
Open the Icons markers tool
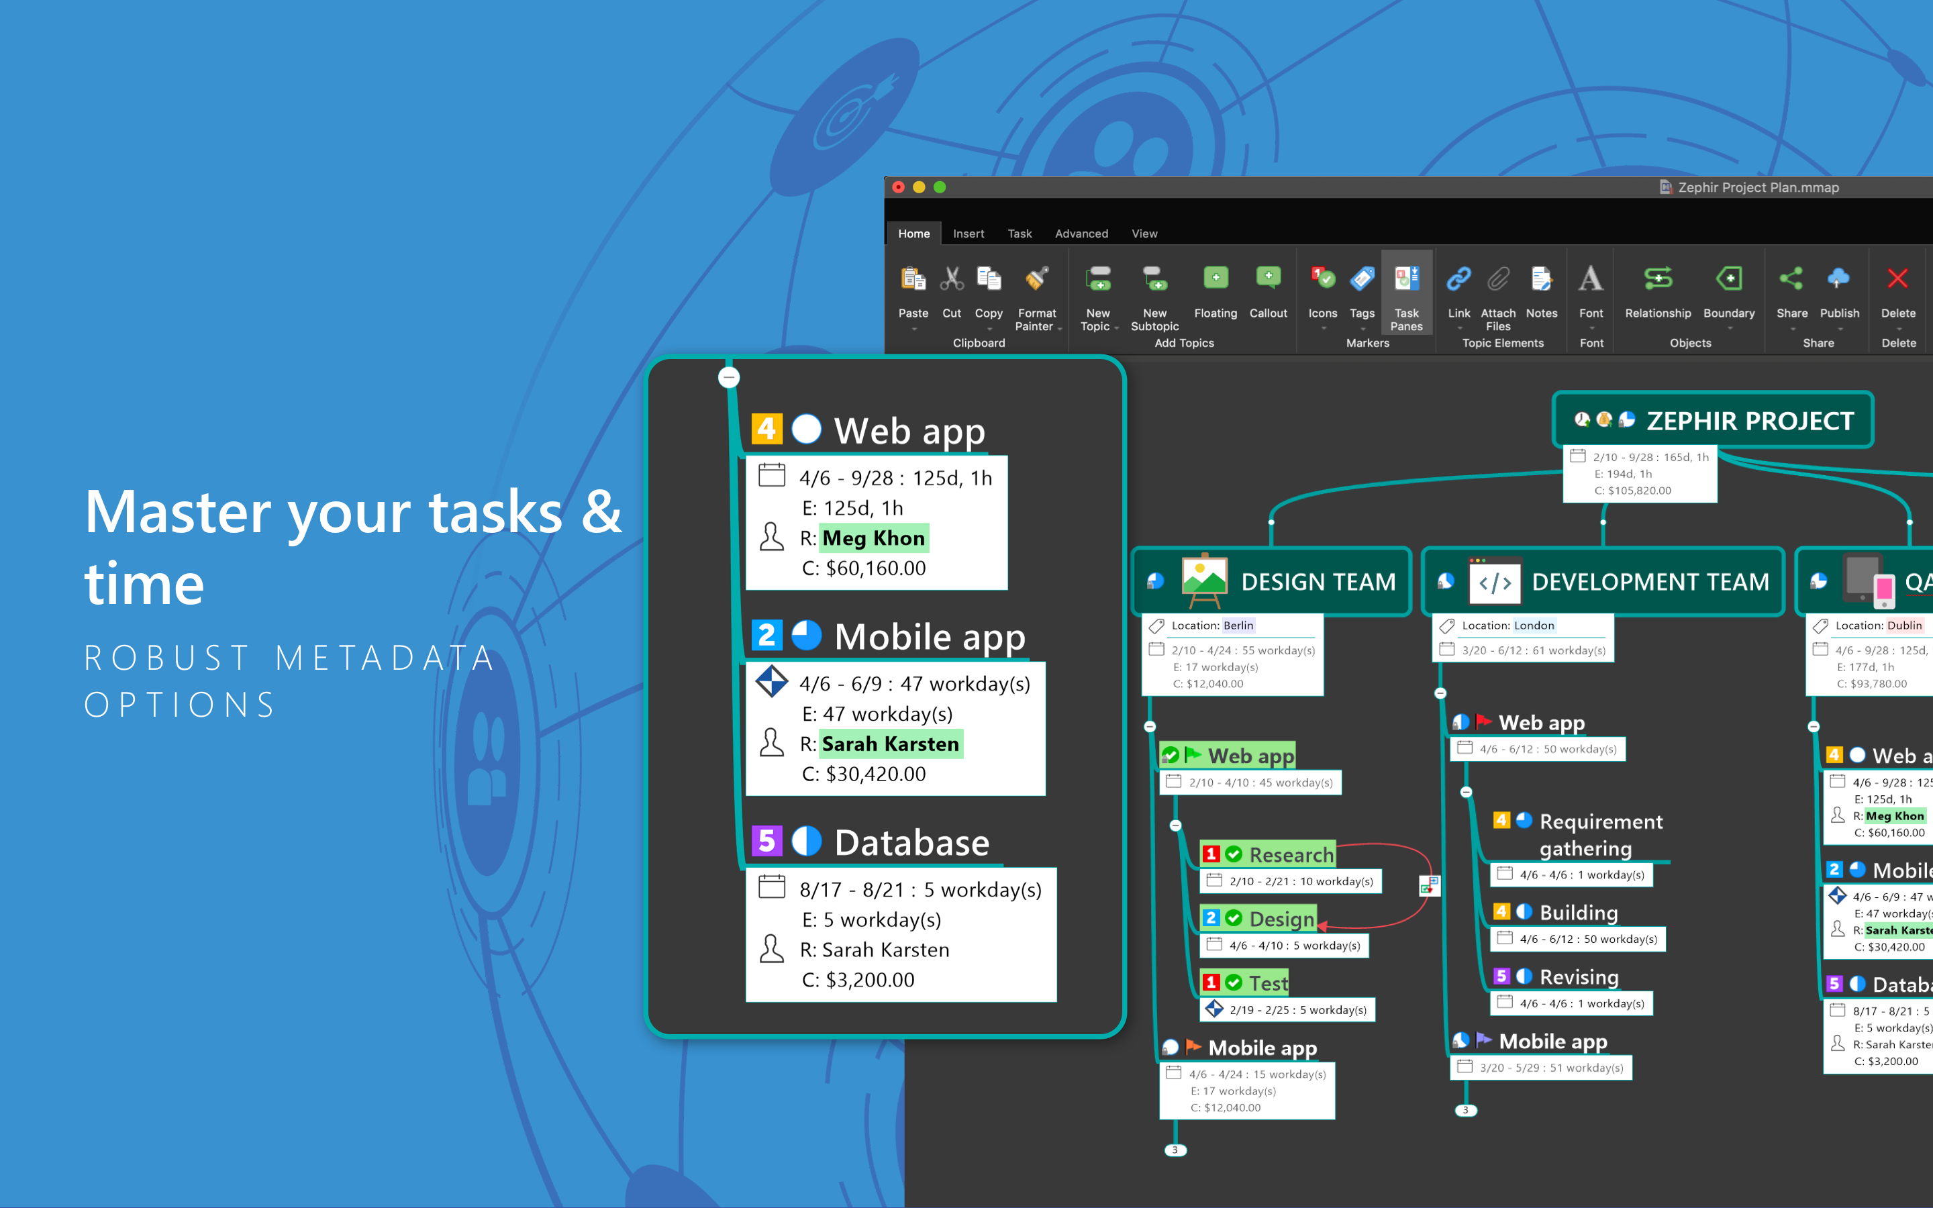pyautogui.click(x=1323, y=279)
